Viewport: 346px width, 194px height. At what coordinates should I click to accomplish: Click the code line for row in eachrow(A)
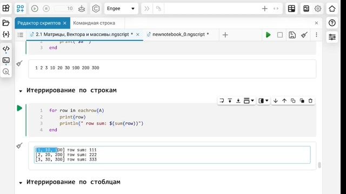[76, 110]
